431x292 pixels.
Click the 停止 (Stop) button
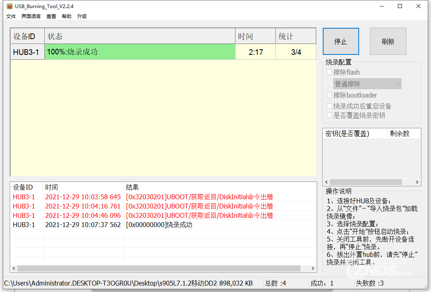click(341, 41)
